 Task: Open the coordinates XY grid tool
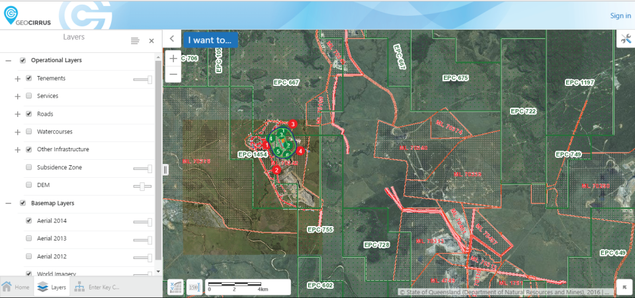click(175, 287)
